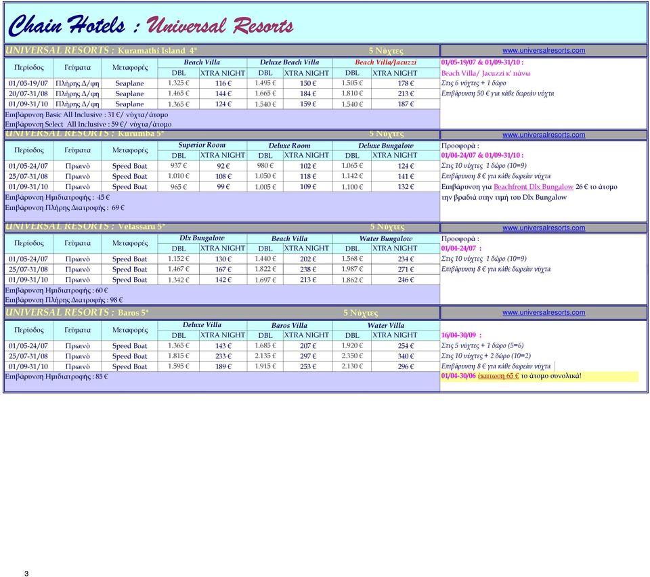The image size is (650, 577).
Task: Click the '937 €' price cell
Action: coord(178,165)
